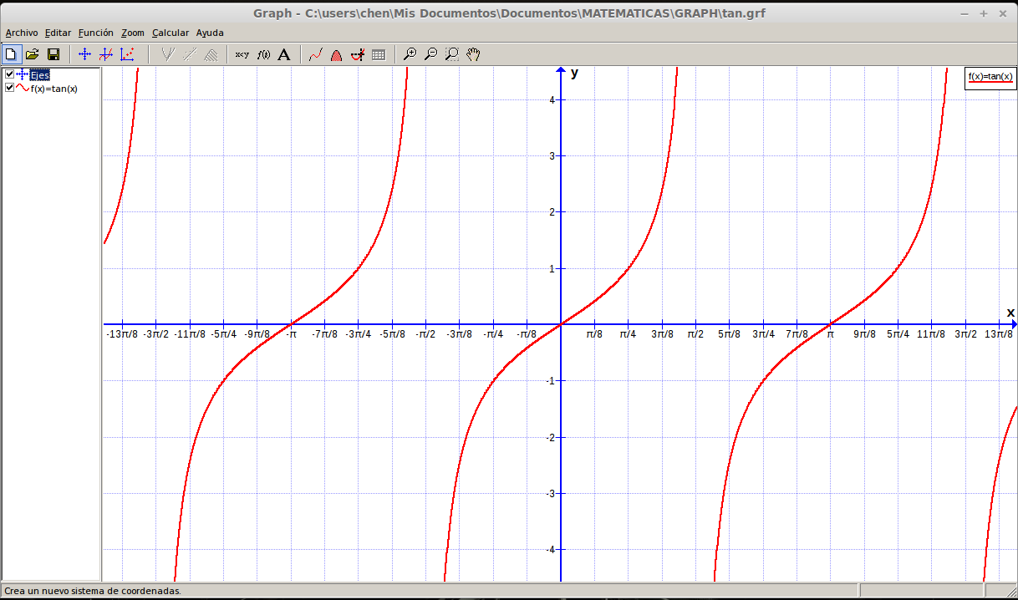
Task: Activate the hand pan tool icon
Action: (x=473, y=54)
